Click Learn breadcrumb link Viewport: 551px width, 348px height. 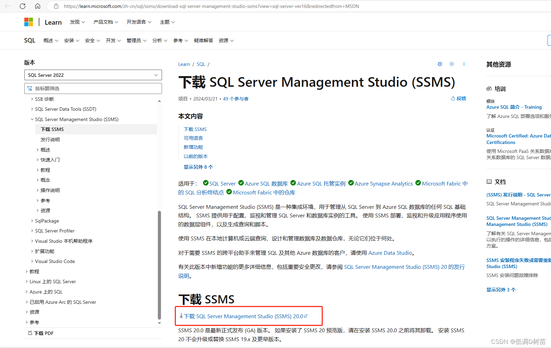click(x=184, y=64)
